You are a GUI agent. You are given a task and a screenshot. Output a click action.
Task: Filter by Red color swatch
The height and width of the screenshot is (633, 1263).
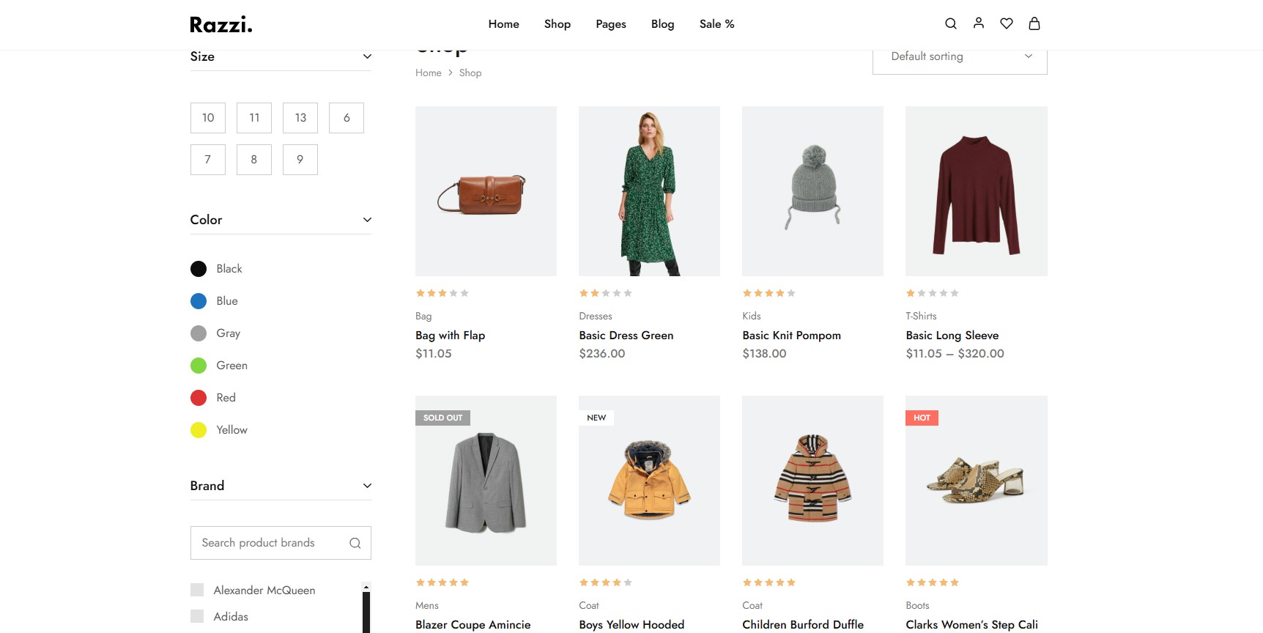point(199,398)
